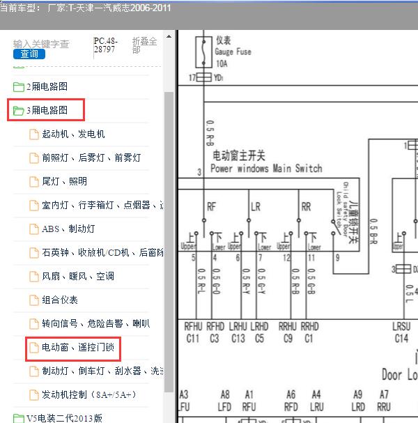Screen dimensions: 418x423
Task: Click document icon beside 转向信号、危险告警、喇叭
Action: [34, 324]
